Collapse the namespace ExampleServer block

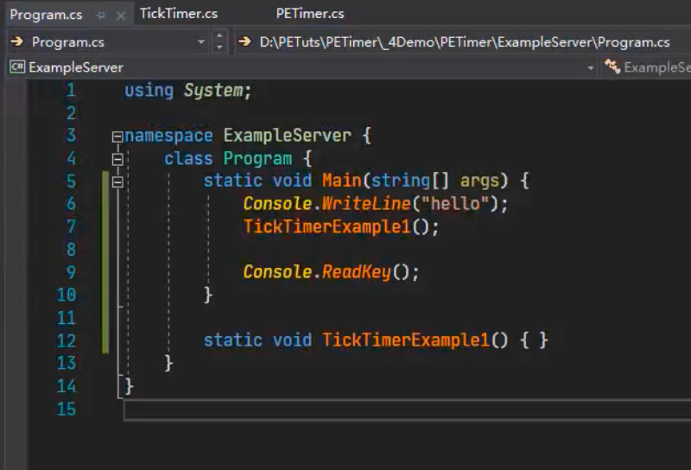tap(117, 137)
